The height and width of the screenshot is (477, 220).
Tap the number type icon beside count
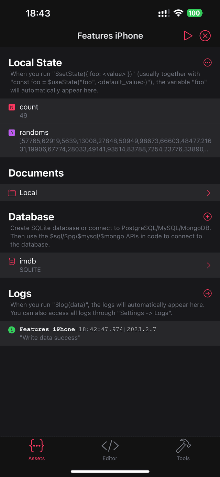coord(12,107)
